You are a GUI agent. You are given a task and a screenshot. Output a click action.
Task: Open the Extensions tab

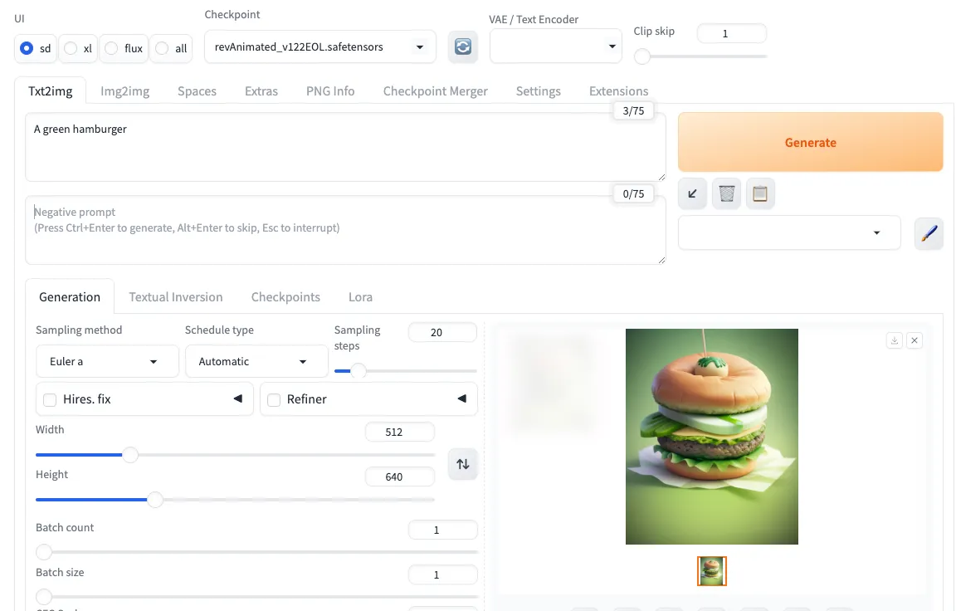click(x=618, y=91)
